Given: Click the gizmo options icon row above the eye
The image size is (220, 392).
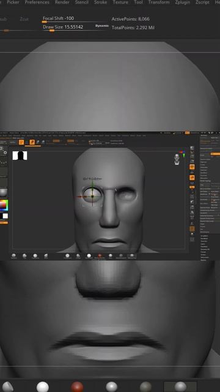Looking at the screenshot, I should pyautogui.click(x=92, y=179).
